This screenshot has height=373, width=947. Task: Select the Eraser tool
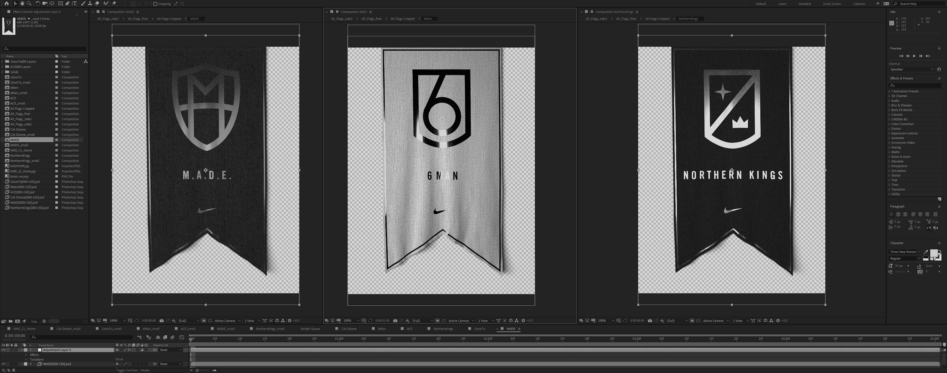point(97,3)
